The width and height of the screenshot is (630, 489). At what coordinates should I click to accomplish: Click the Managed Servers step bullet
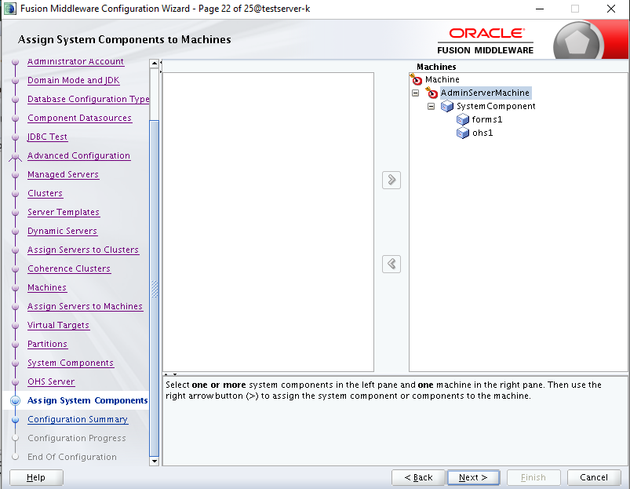pos(15,175)
